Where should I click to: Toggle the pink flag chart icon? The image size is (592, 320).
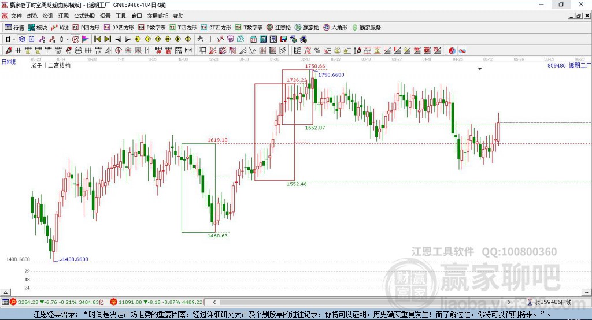click(86, 39)
